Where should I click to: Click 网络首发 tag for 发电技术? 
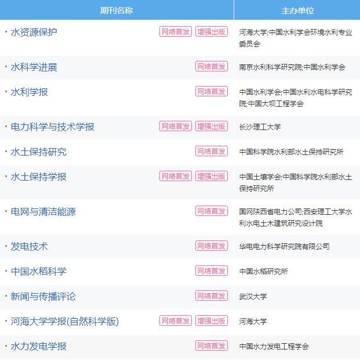click(x=212, y=246)
